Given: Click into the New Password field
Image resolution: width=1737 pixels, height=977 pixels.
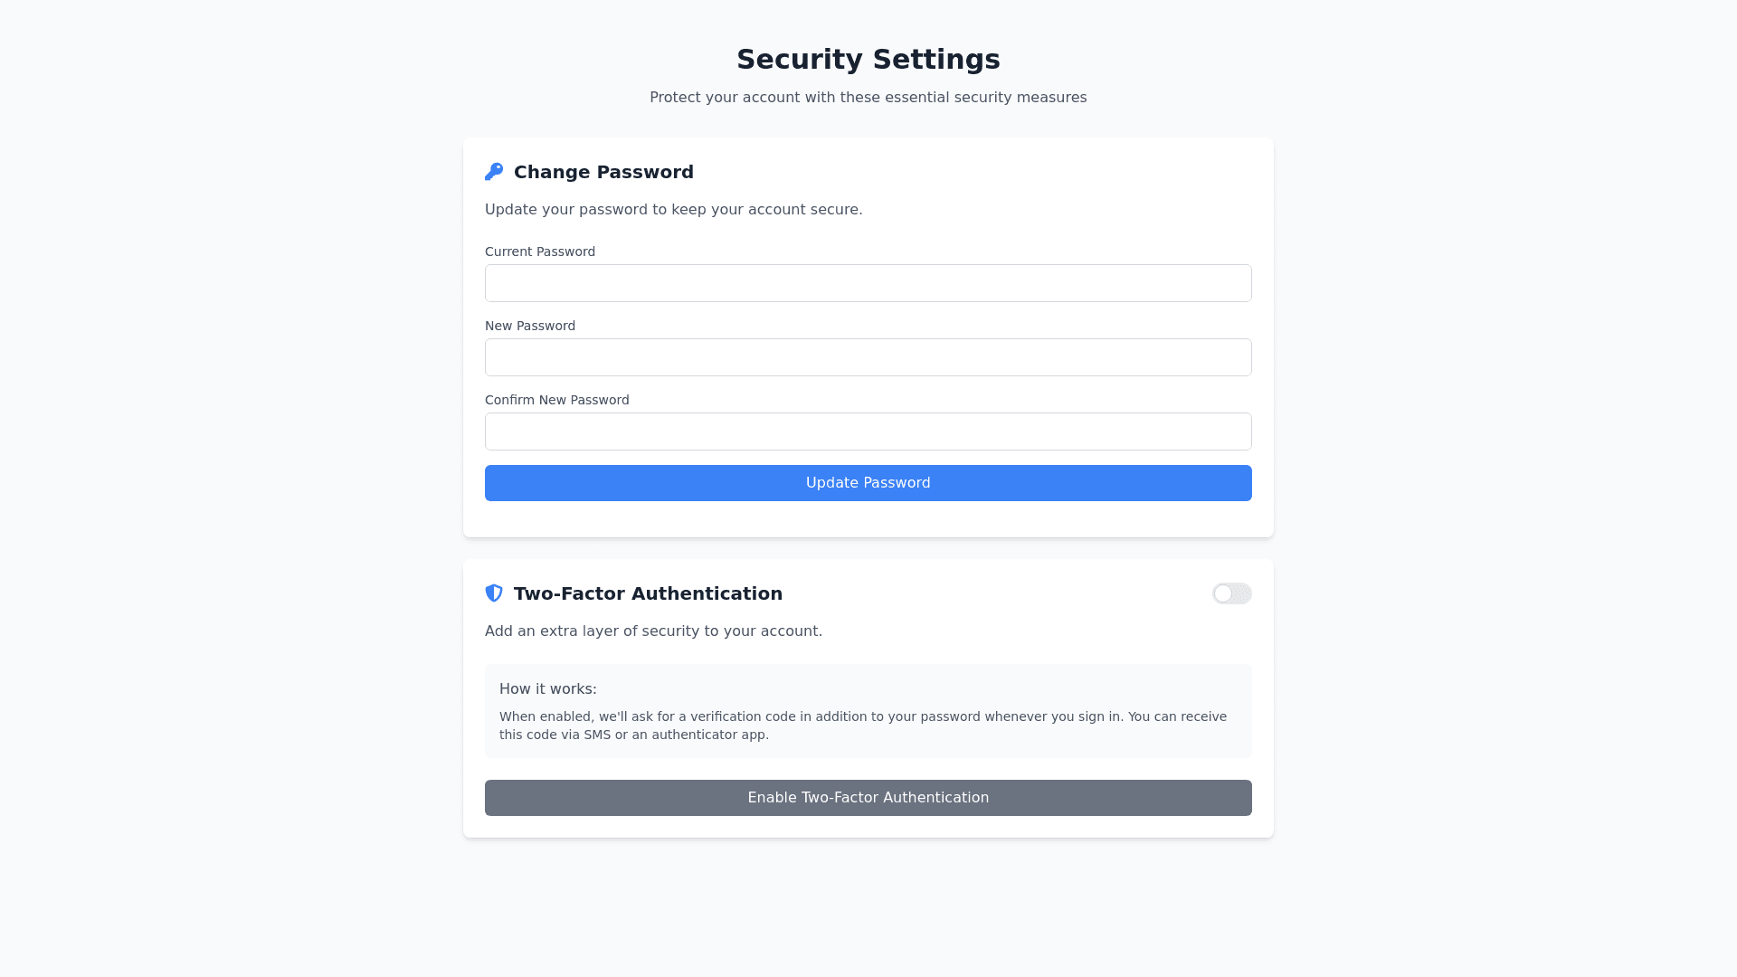Looking at the screenshot, I should pos(868,357).
